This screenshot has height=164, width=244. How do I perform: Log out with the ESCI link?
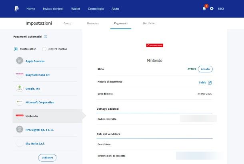point(221,9)
